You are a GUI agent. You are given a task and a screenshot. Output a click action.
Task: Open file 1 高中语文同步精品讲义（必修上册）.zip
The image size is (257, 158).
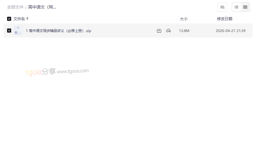pyautogui.click(x=59, y=31)
